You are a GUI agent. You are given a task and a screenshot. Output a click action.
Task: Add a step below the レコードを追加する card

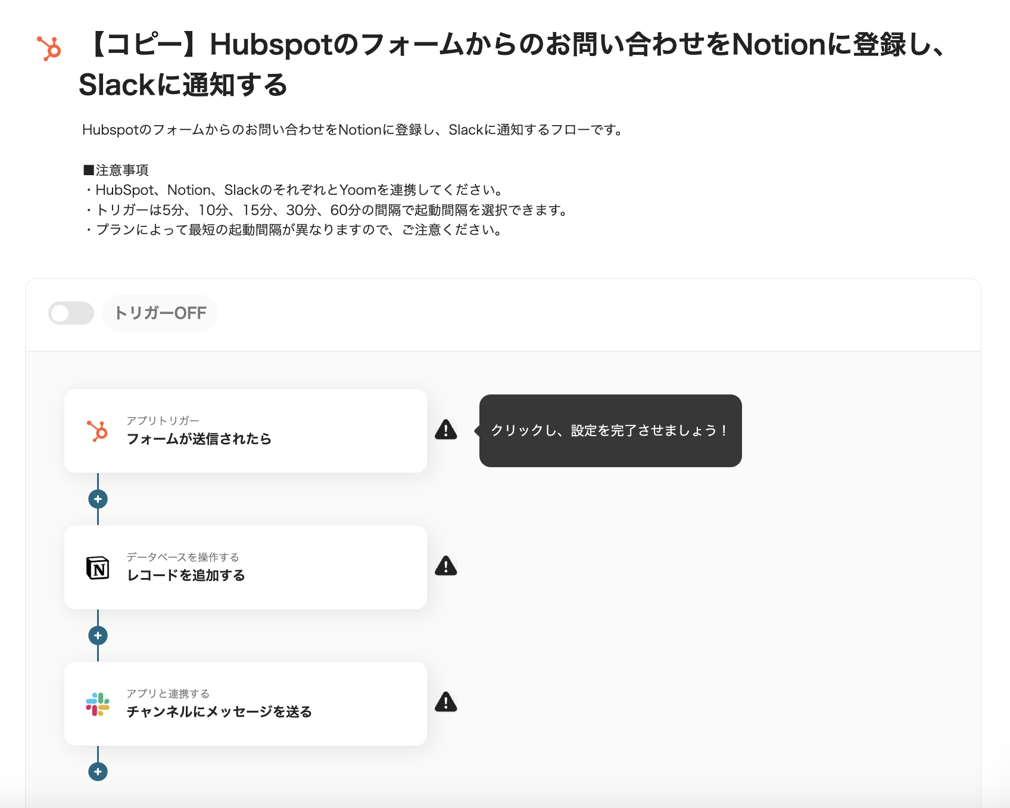[x=98, y=635]
